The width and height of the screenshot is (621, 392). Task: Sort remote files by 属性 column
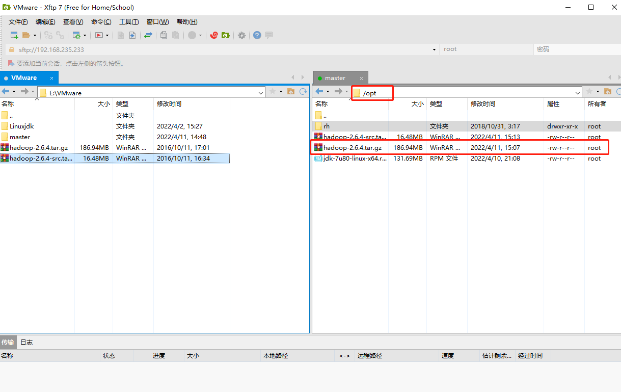564,104
